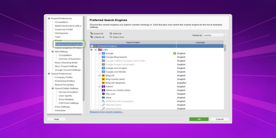Click the preferences tree horizontal scrollbar
This screenshot has width=276, height=138.
64,115
